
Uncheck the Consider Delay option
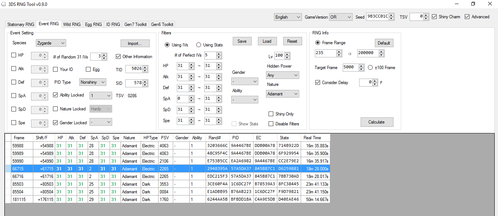pyautogui.click(x=318, y=83)
